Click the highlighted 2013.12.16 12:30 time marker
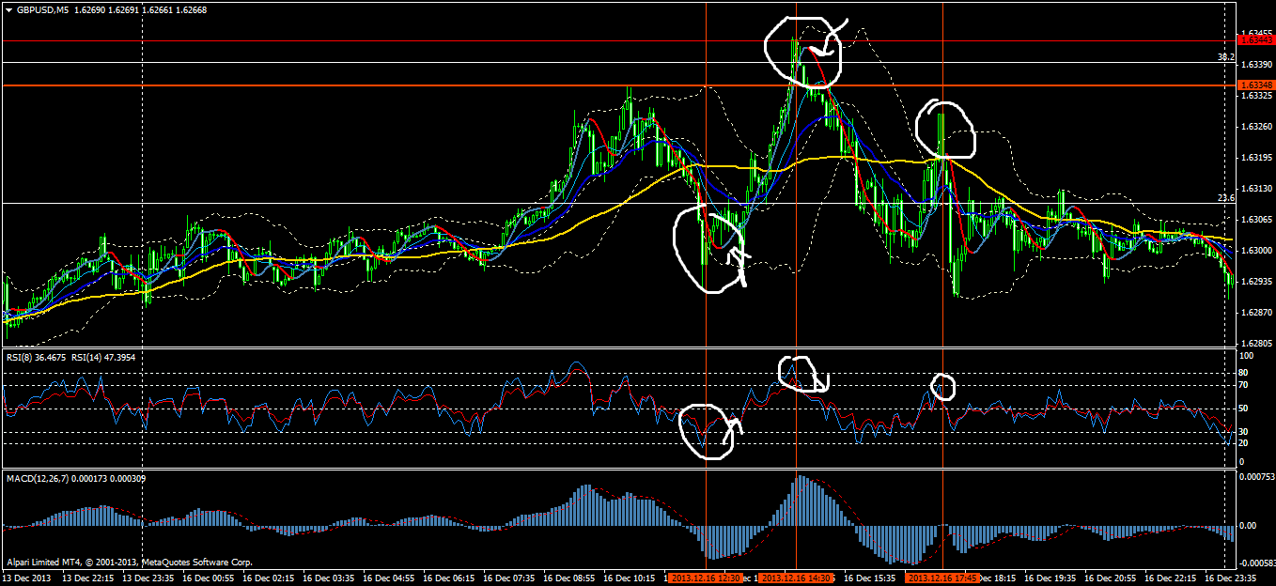The image size is (1276, 586). 705,578
